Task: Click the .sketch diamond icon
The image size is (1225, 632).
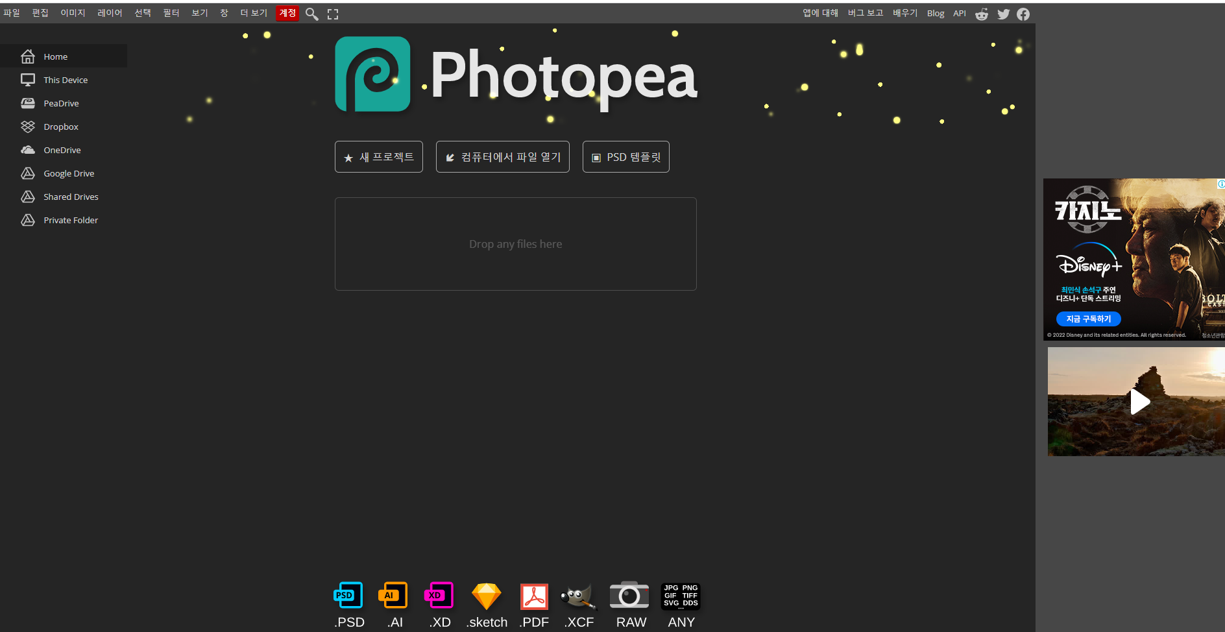Action: [x=487, y=596]
